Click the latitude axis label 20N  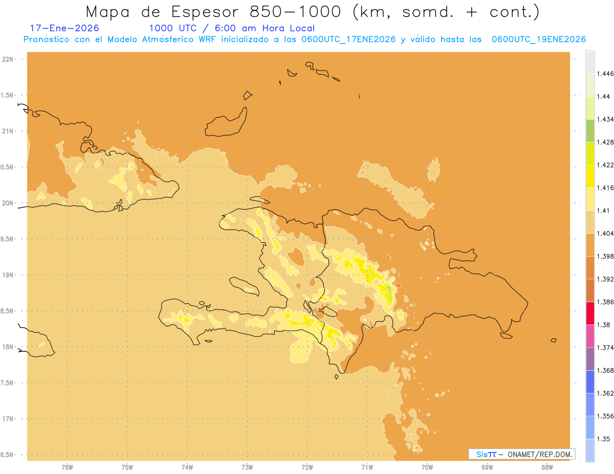[x=7, y=203]
